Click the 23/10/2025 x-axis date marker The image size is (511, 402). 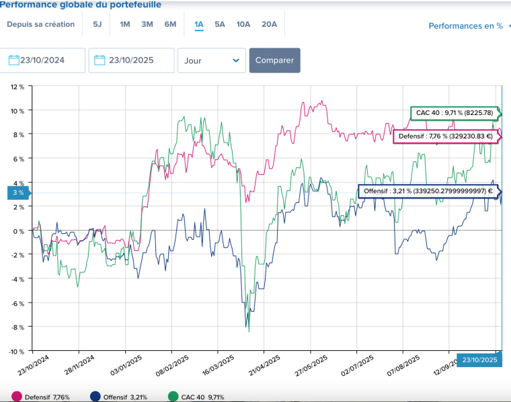(x=479, y=360)
